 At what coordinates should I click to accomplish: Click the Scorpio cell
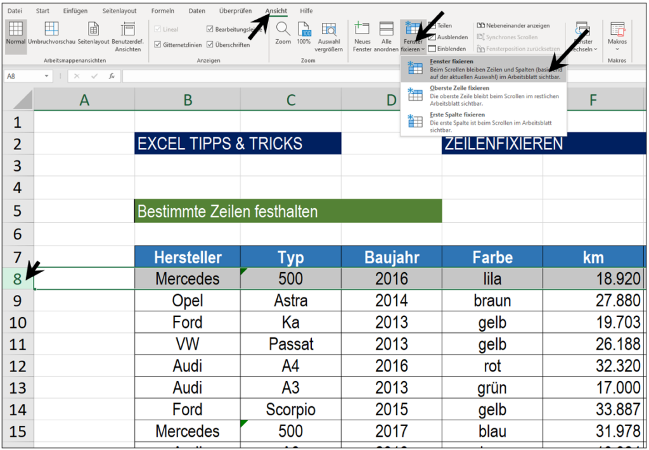291,409
